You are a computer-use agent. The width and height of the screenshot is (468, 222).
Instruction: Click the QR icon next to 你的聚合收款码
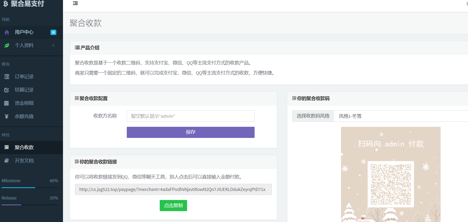[x=294, y=98]
